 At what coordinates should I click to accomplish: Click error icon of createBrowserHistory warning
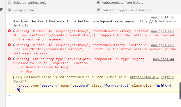click(x=9, y=31)
